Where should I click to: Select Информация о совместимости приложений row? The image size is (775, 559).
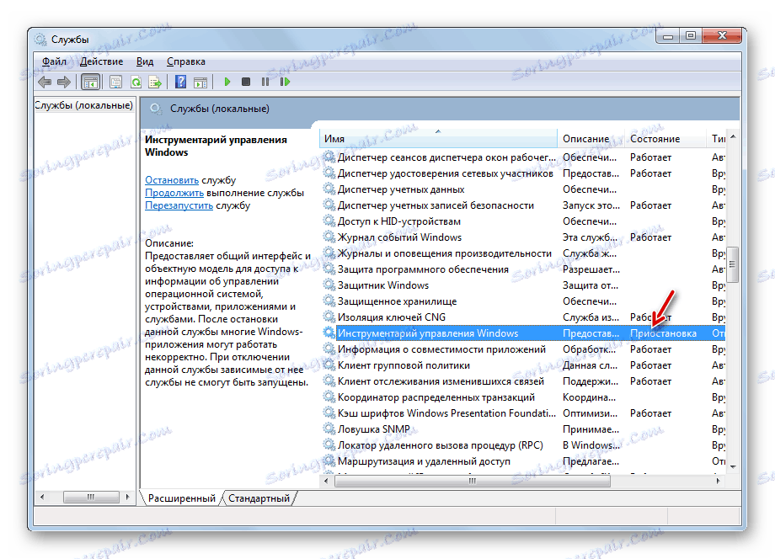pos(524,349)
